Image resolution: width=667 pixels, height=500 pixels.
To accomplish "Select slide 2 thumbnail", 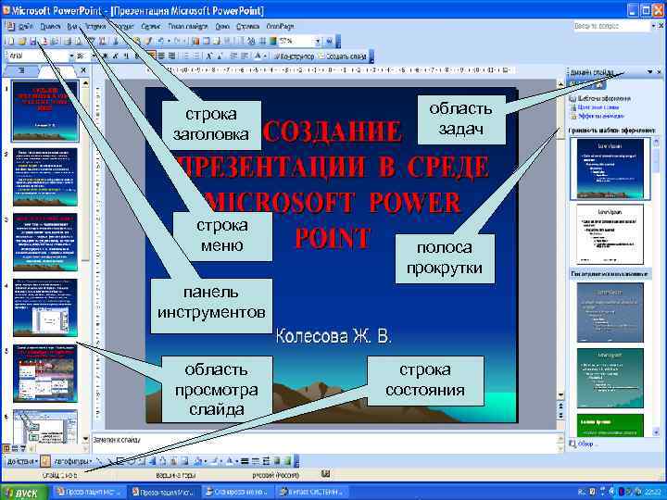I will tap(45, 177).
